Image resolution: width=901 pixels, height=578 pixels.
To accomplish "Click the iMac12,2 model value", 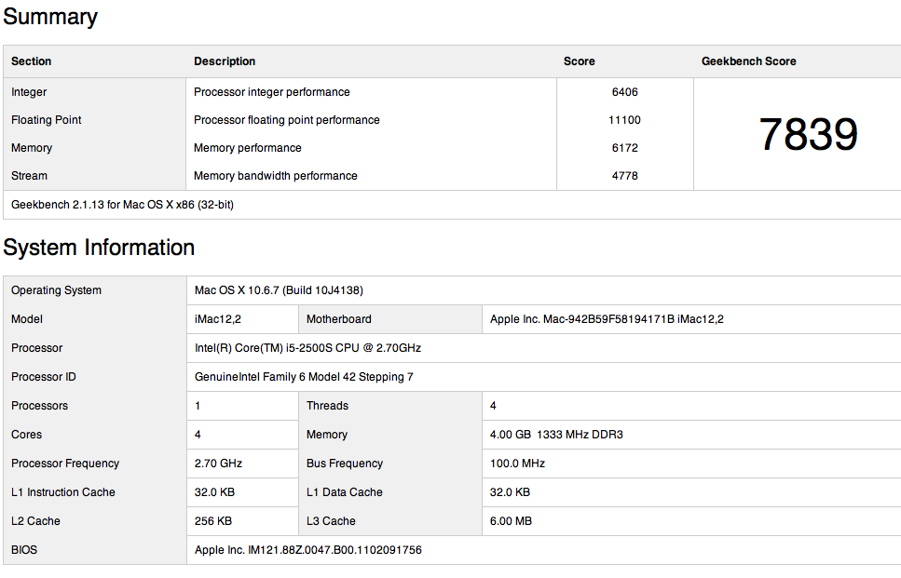I will 218,319.
